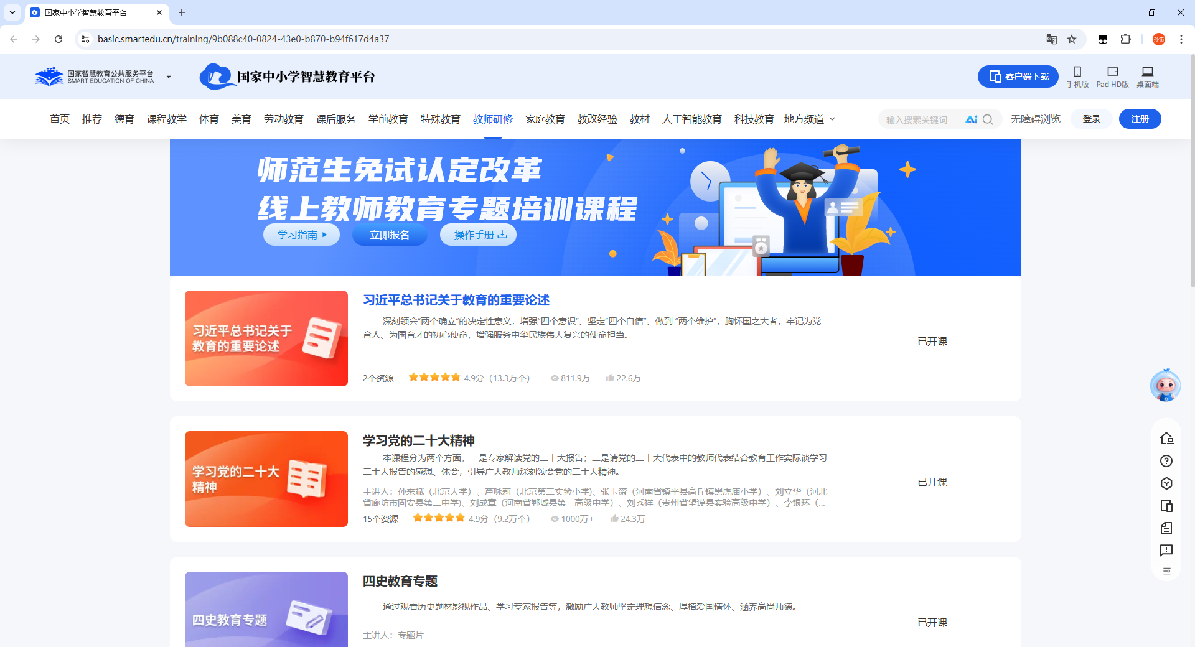The width and height of the screenshot is (1195, 647).
Task: Click the search magnifier icon
Action: (988, 119)
